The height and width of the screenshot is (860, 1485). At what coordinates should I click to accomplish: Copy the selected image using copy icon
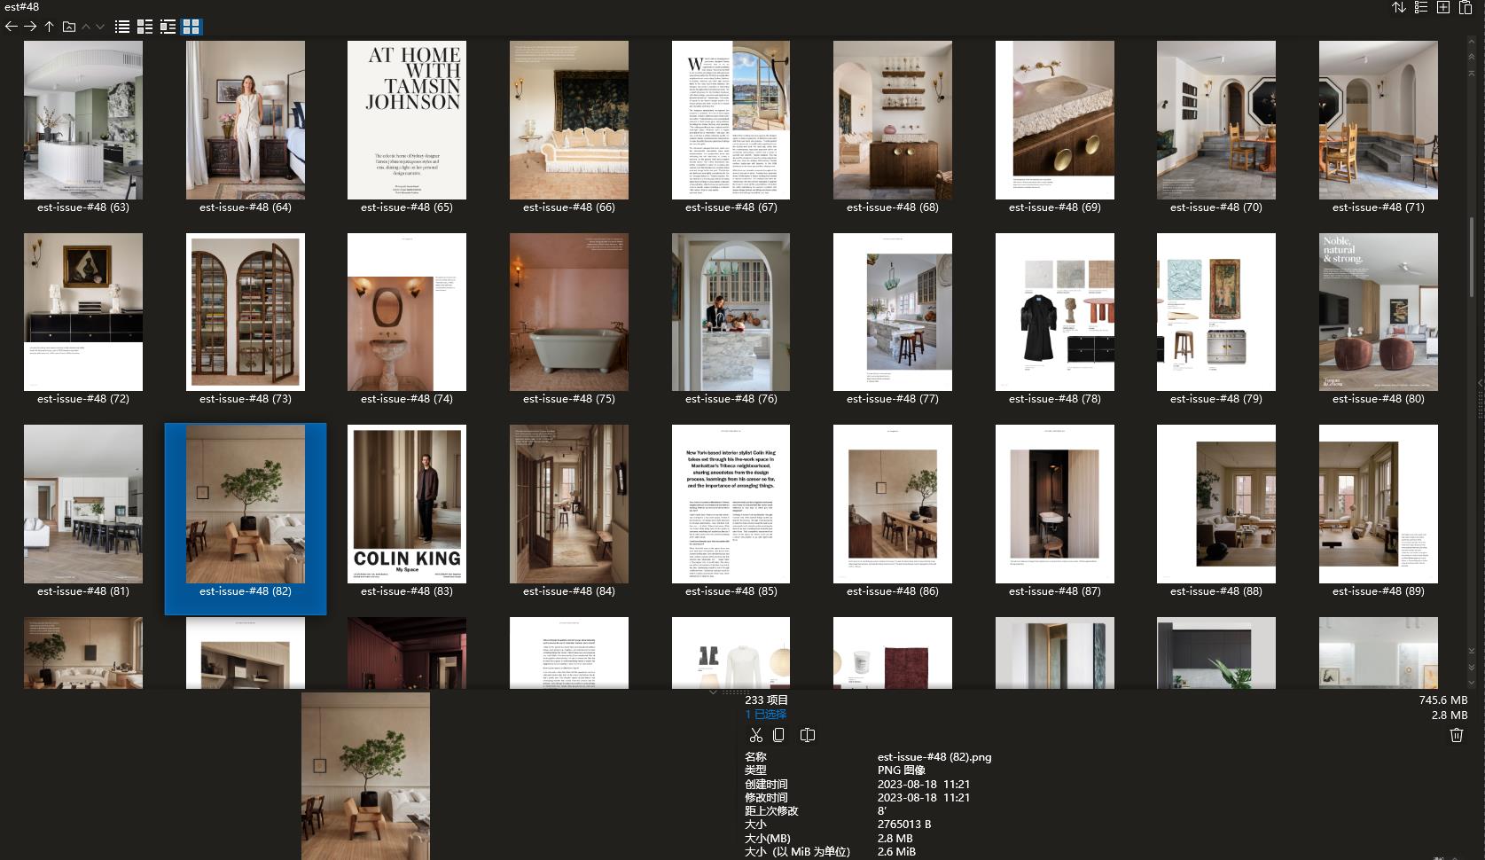point(778,735)
